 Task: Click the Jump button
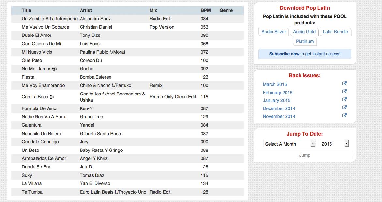point(305,155)
